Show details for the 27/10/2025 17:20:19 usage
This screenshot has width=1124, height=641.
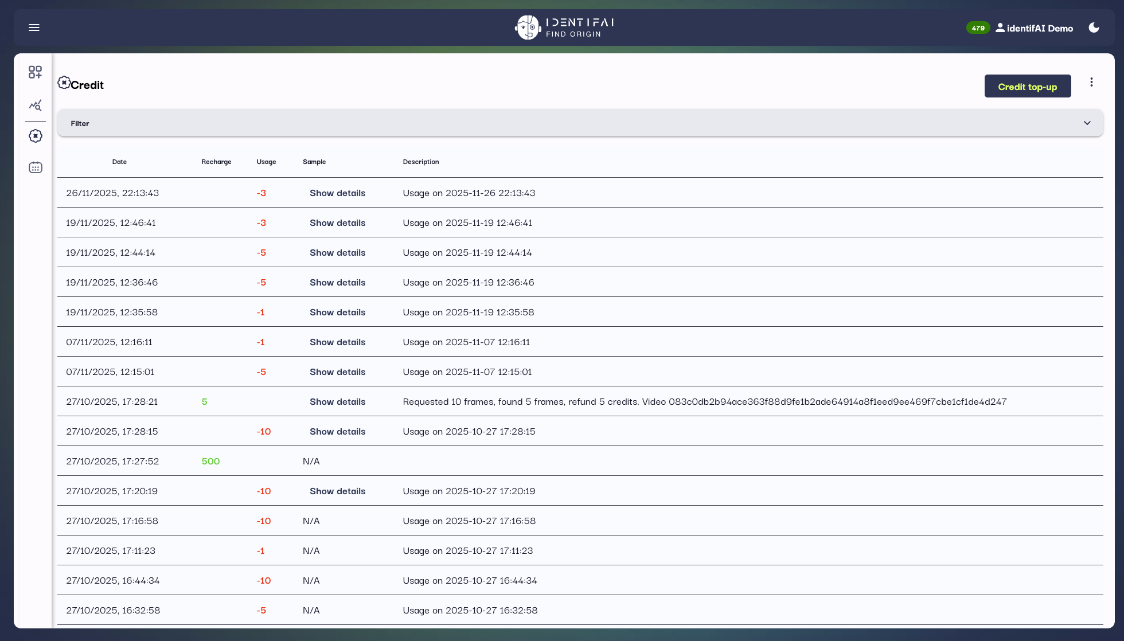tap(337, 491)
